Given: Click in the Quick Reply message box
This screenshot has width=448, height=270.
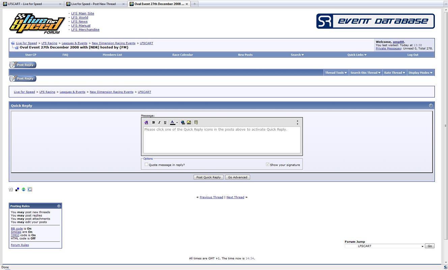Looking at the screenshot, I should (x=222, y=140).
